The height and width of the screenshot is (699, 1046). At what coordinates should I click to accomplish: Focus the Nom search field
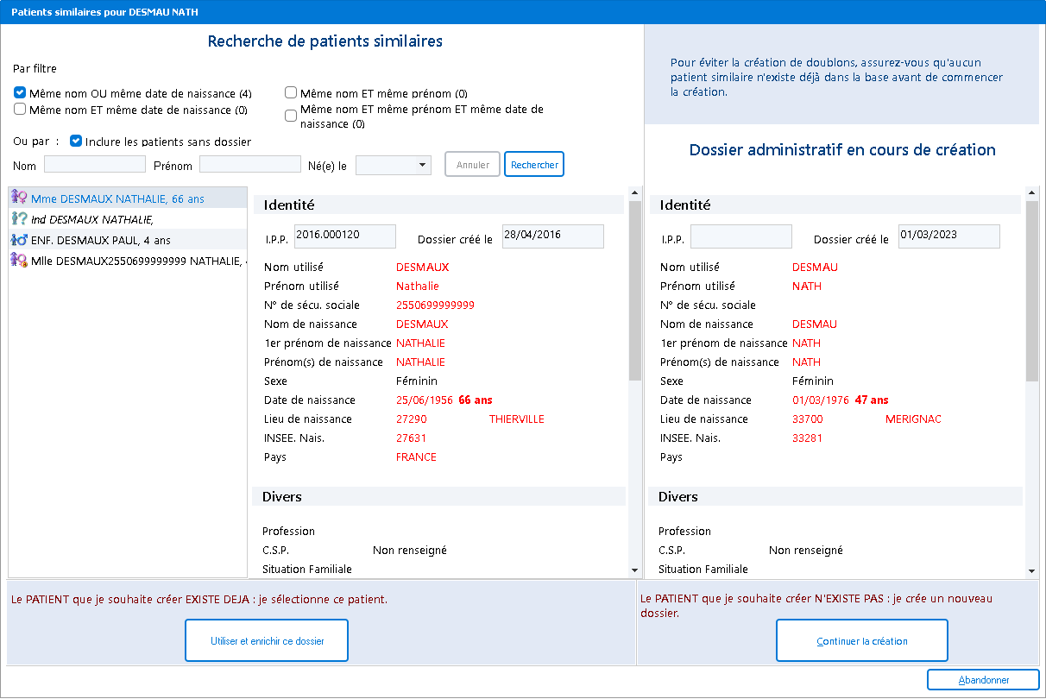[95, 165]
